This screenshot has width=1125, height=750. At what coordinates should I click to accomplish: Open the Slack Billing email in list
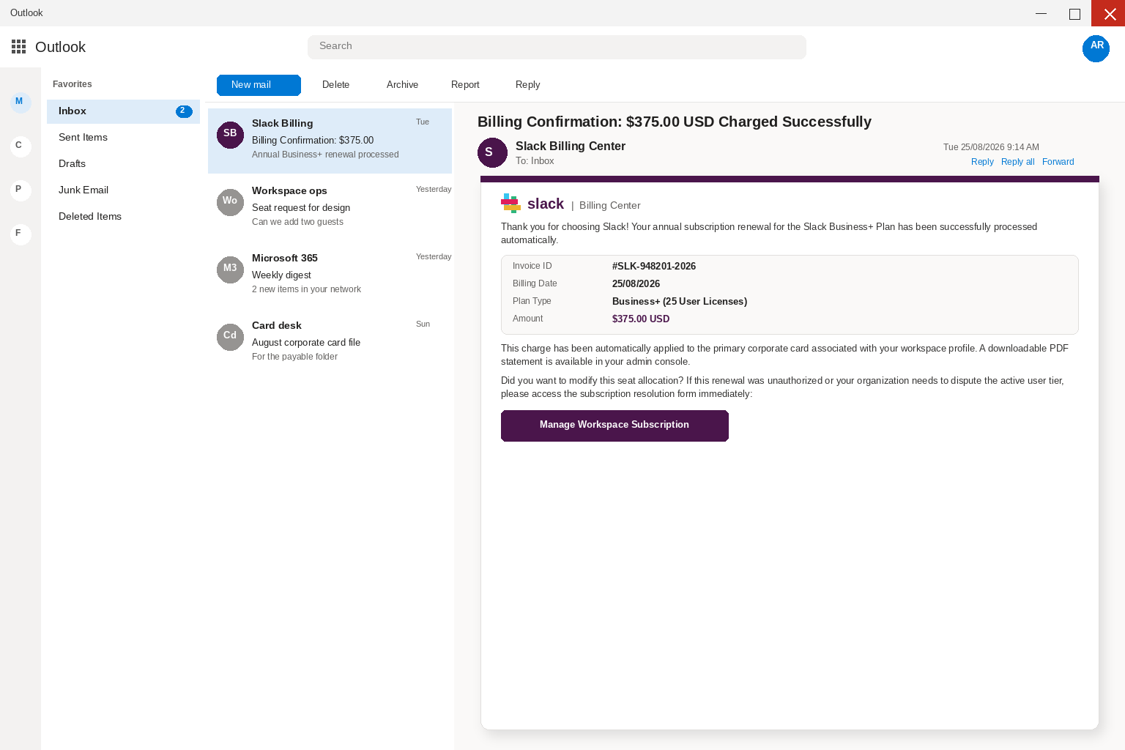(x=330, y=141)
